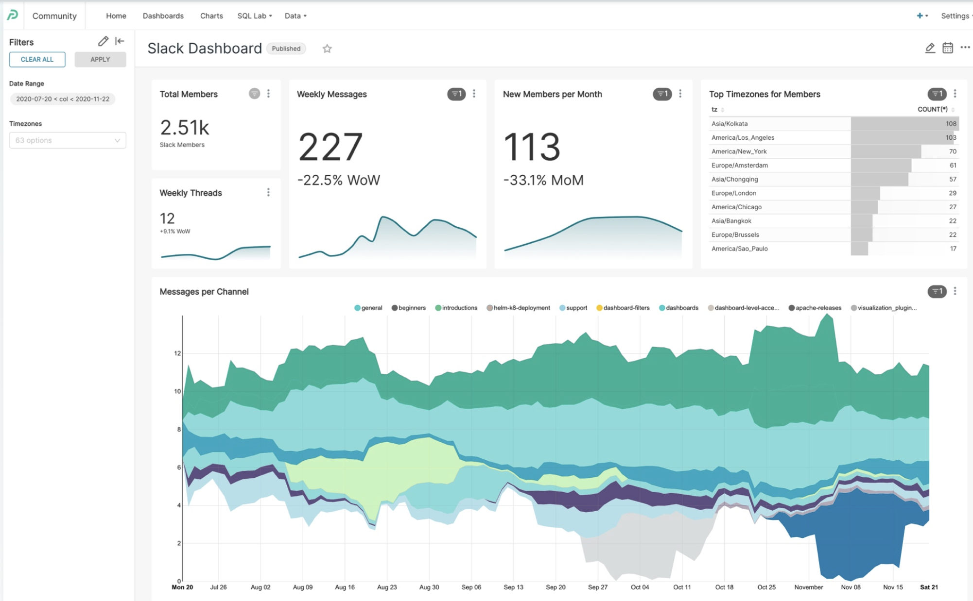Screen dimensions: 973x601
Task: Open the Charts menu item
Action: pos(211,16)
